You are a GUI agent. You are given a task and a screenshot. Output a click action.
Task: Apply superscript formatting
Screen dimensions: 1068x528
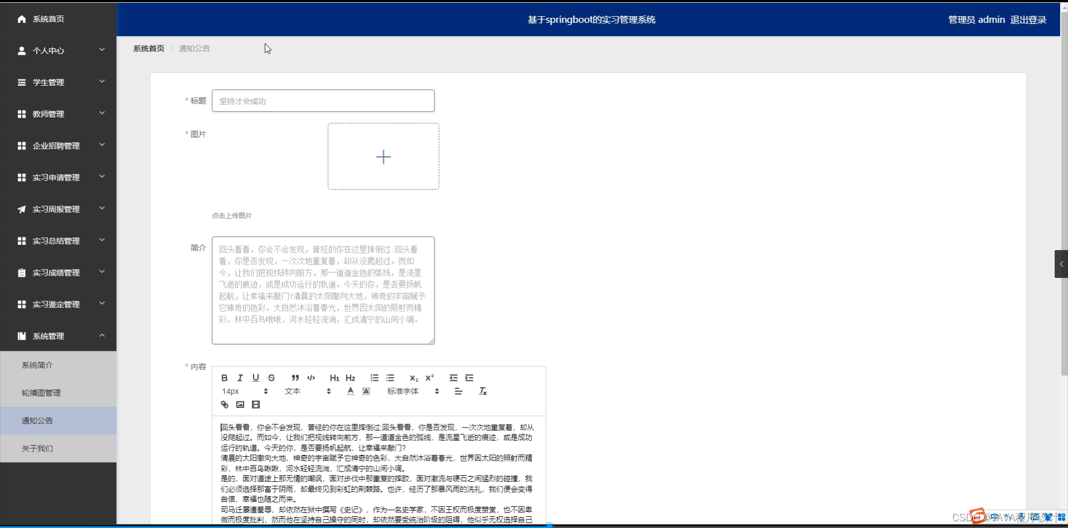click(429, 378)
